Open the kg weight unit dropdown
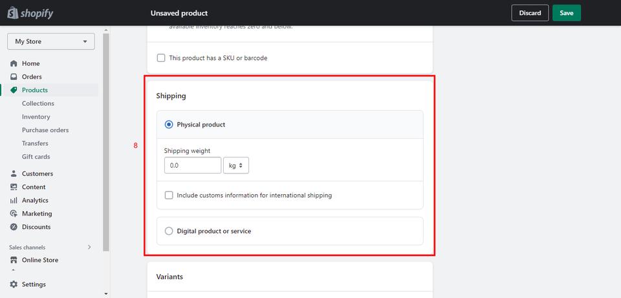The height and width of the screenshot is (298, 621). 236,165
